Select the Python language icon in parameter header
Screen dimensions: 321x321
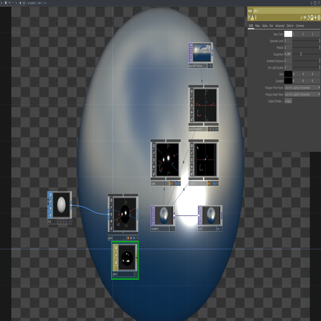pyautogui.click(x=312, y=18)
